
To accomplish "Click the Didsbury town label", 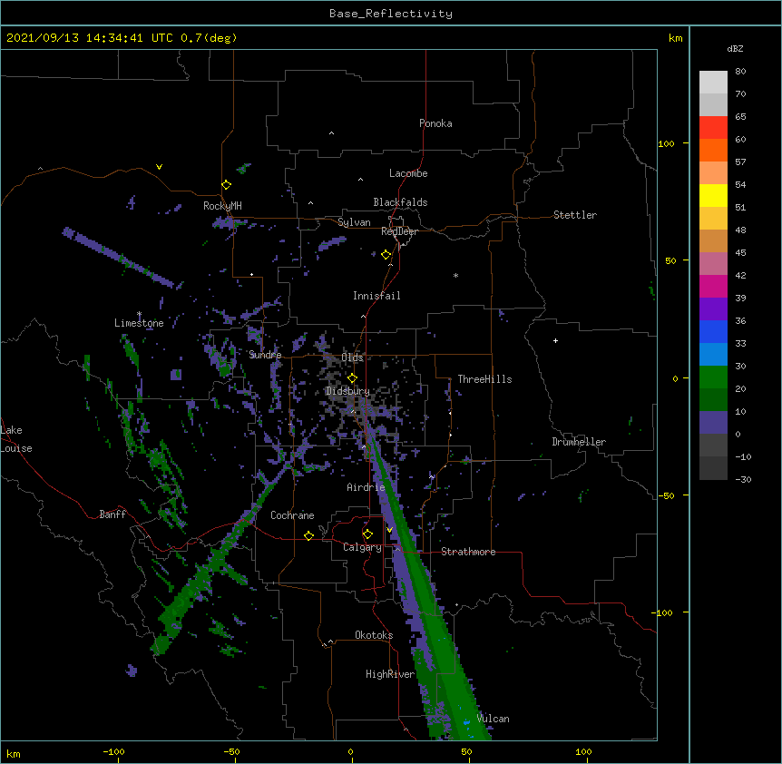I will tap(347, 391).
